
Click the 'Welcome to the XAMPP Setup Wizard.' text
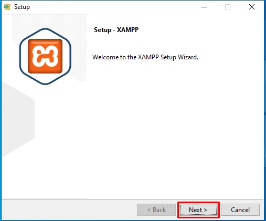click(x=145, y=57)
